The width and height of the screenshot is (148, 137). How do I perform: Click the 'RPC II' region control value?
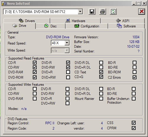pyautogui.click(x=50, y=123)
